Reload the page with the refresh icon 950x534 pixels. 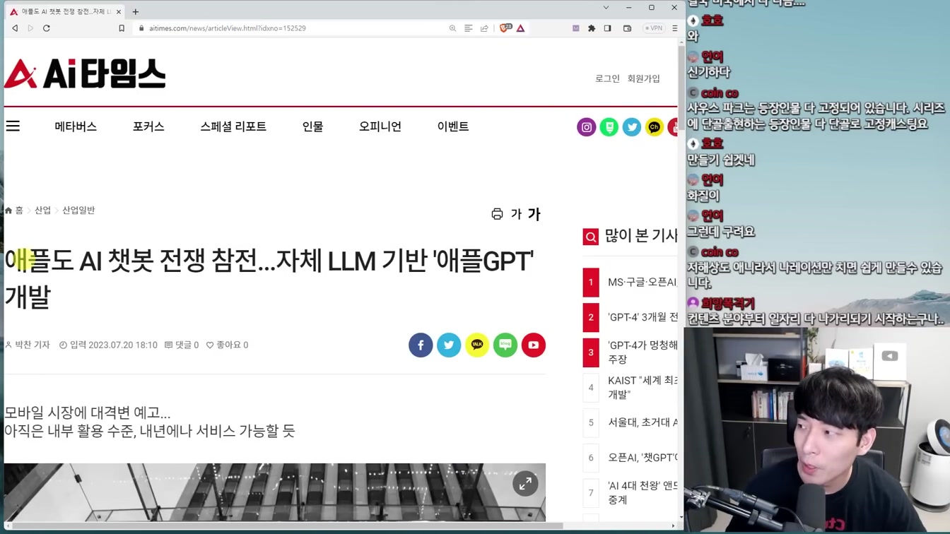47,28
